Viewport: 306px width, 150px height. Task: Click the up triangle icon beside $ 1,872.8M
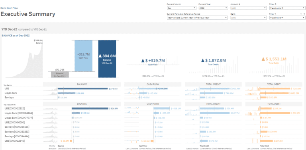click(x=202, y=61)
